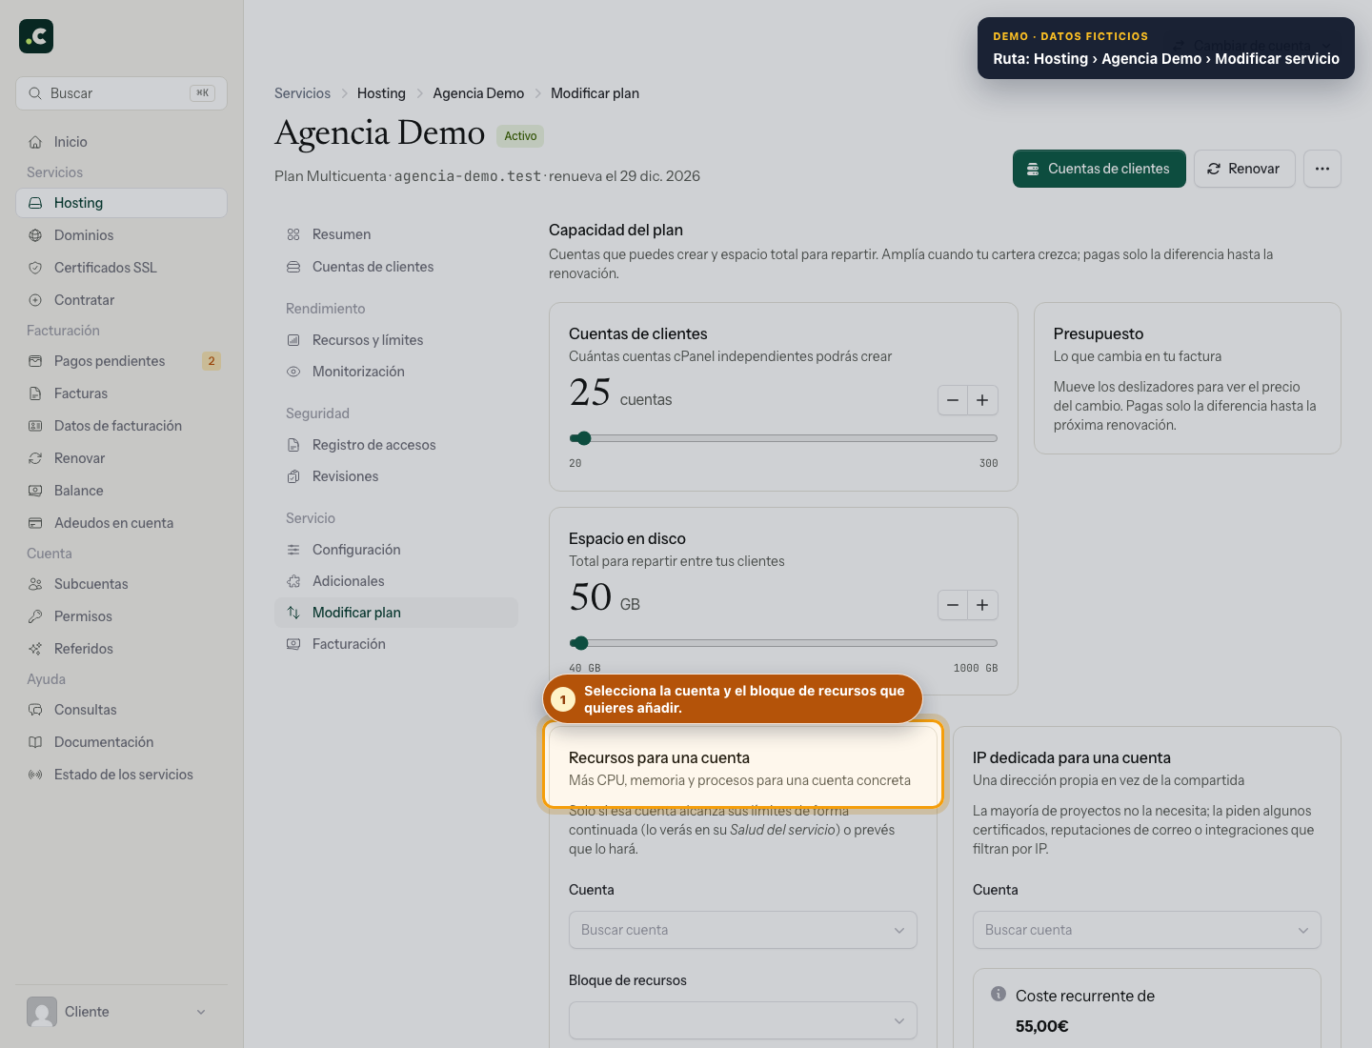Open Buscar cuenta dropdown under Recursos

click(743, 930)
